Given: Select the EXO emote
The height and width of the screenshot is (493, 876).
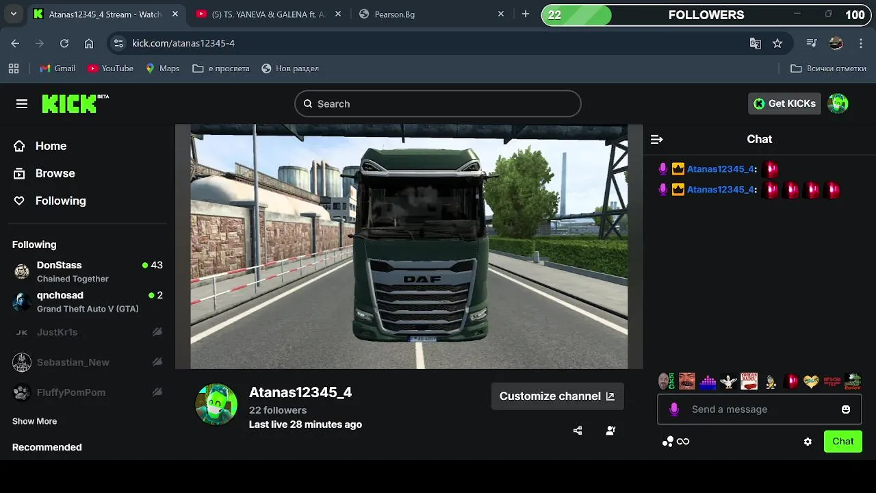Looking at the screenshot, I should (x=665, y=381).
